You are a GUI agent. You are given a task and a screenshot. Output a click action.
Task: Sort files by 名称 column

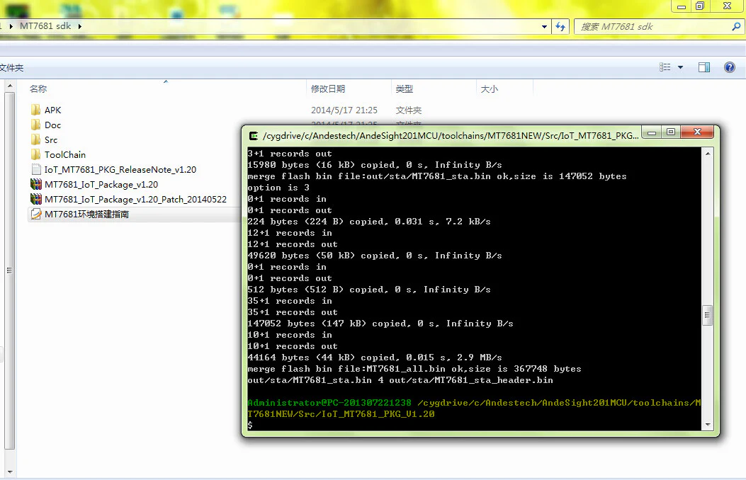38,89
